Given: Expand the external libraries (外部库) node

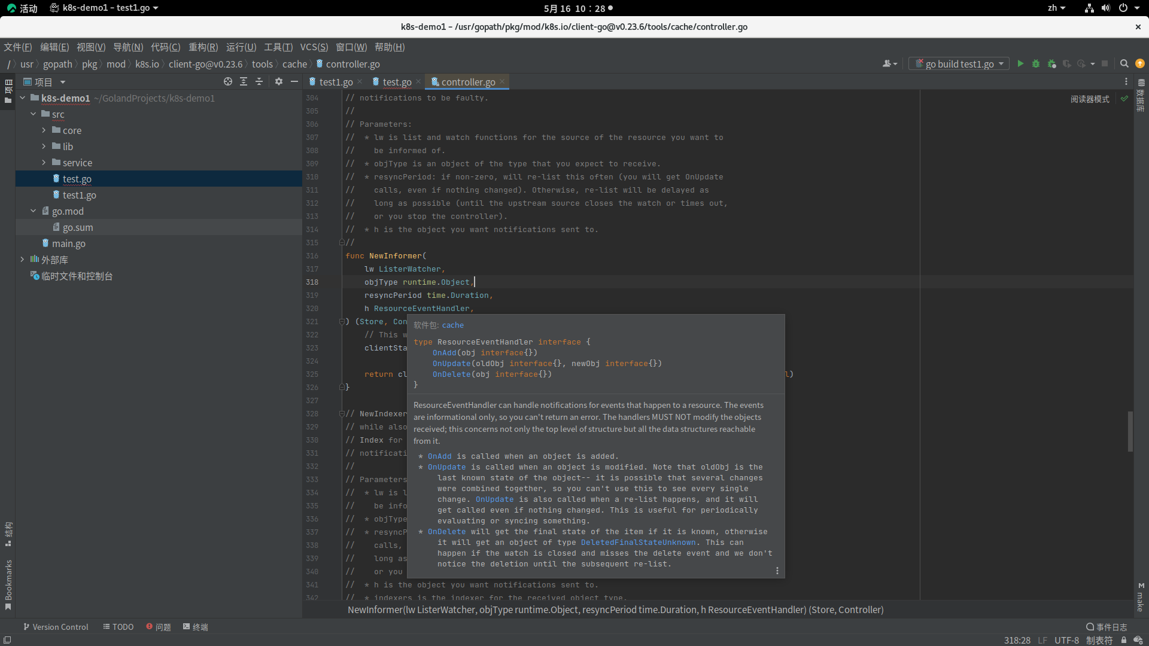Looking at the screenshot, I should 23,259.
